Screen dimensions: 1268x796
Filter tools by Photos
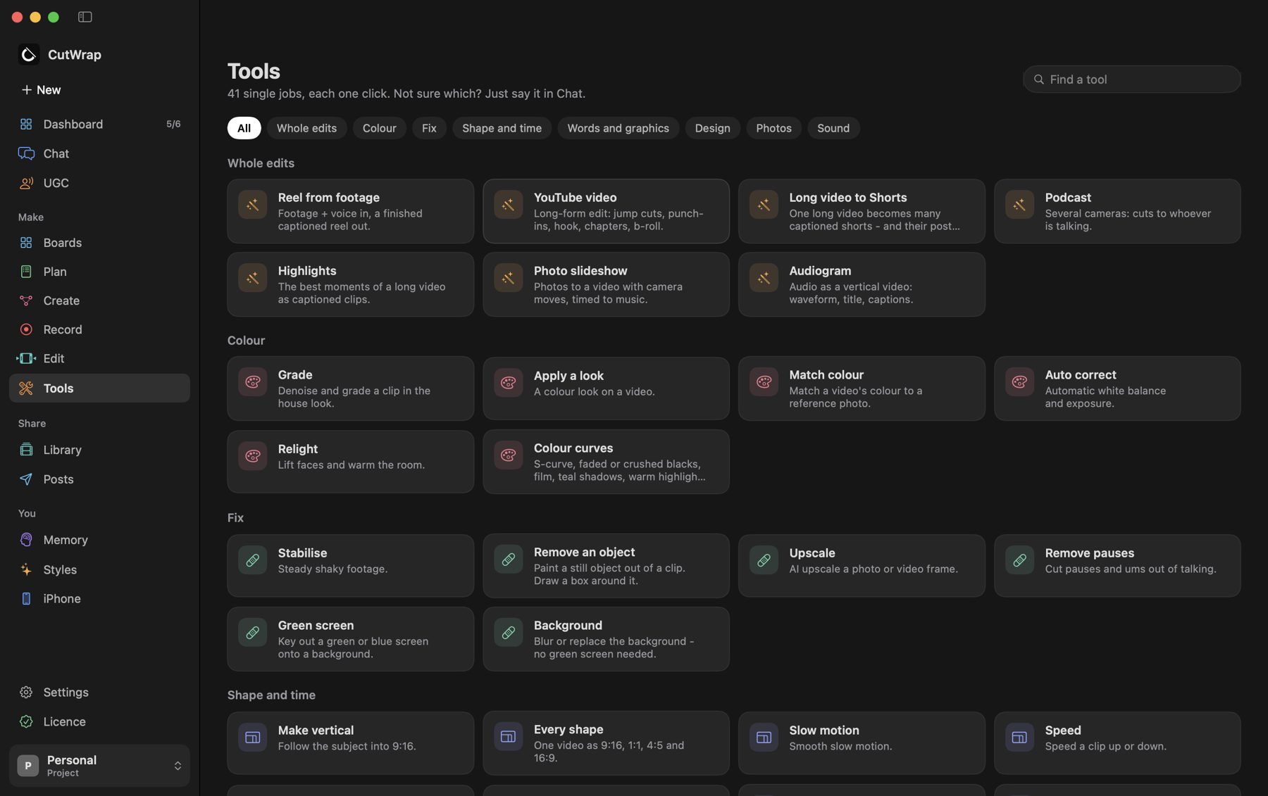(x=773, y=128)
